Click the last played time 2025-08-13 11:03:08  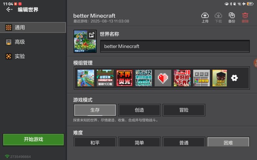pos(110,21)
